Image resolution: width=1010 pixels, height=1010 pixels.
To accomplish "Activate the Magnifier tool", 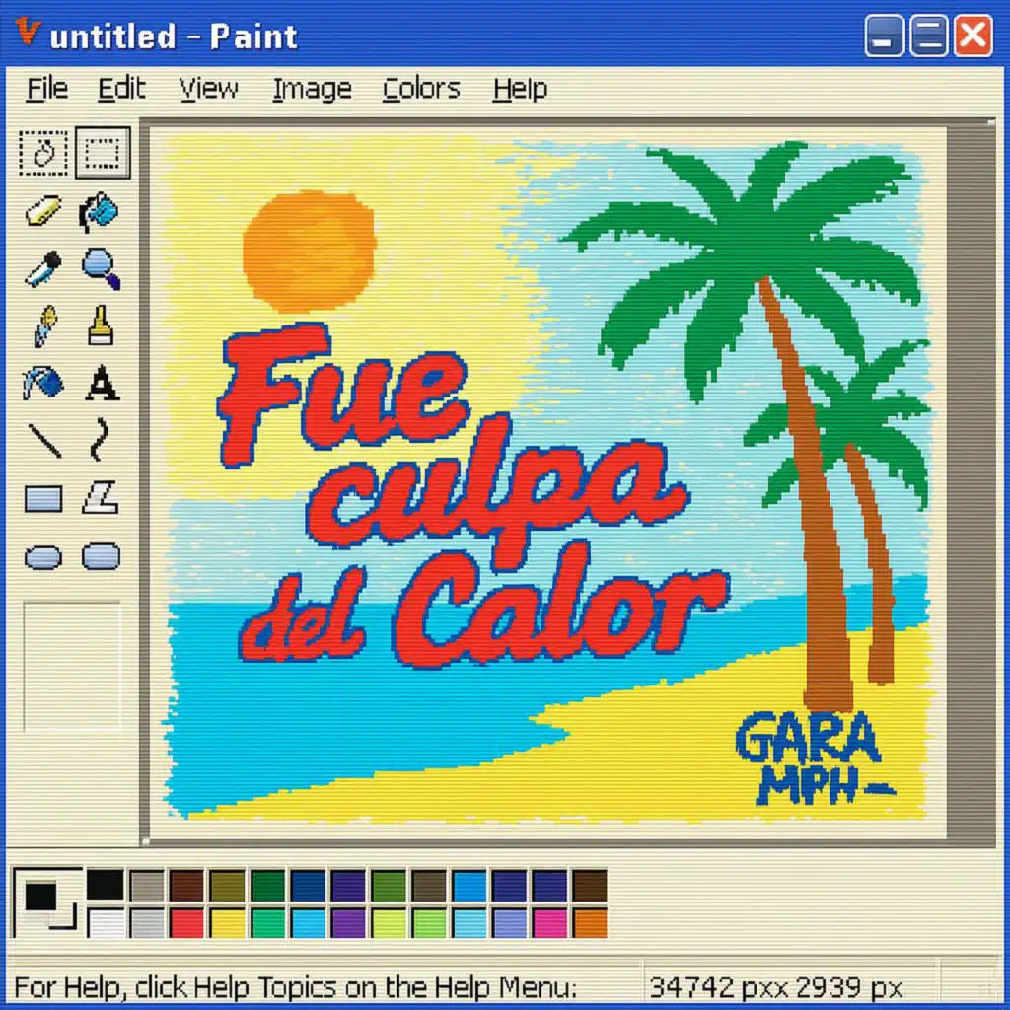I will tap(102, 268).
